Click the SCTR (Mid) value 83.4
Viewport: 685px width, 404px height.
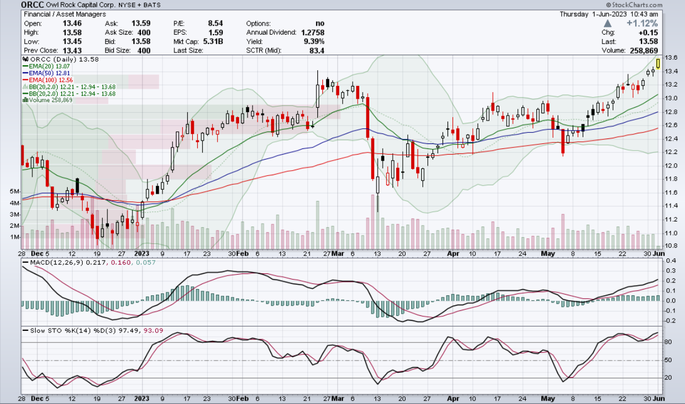[316, 50]
